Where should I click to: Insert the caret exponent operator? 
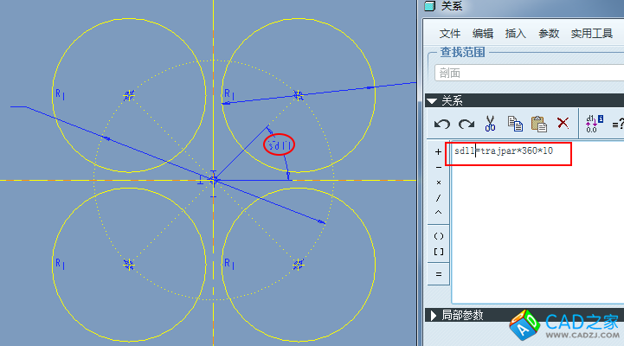[438, 213]
